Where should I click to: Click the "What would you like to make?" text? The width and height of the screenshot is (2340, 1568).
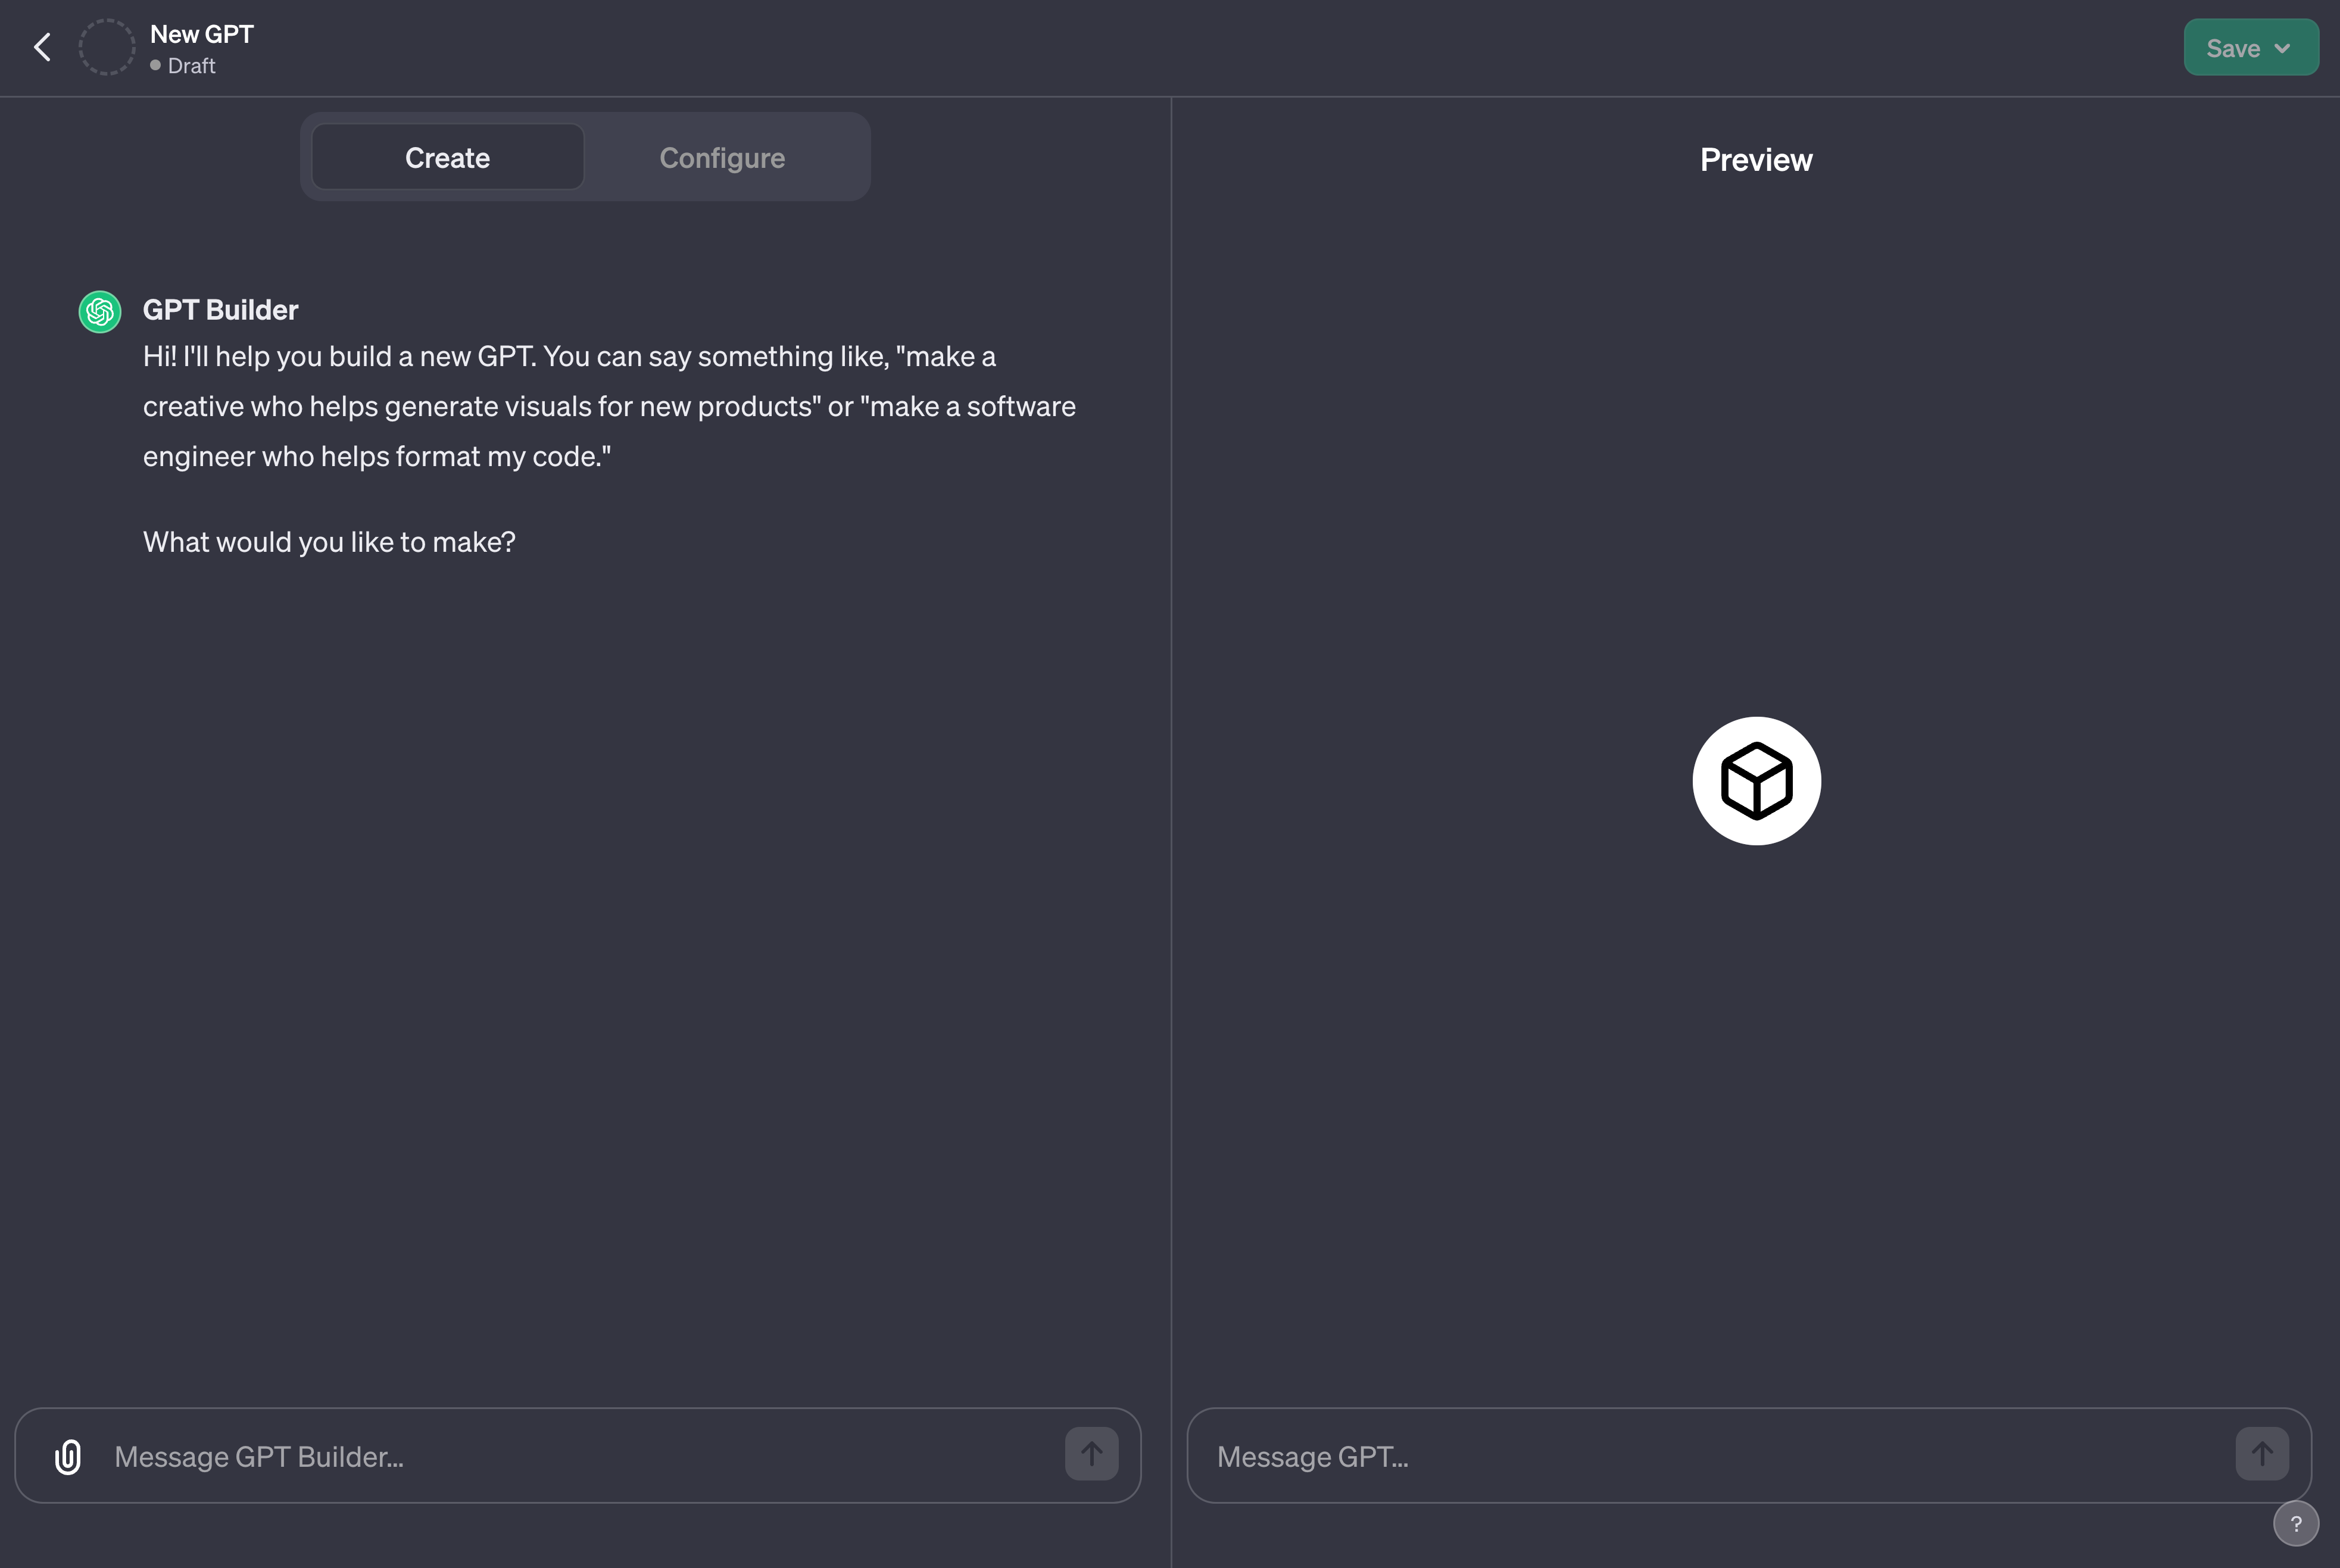point(329,542)
